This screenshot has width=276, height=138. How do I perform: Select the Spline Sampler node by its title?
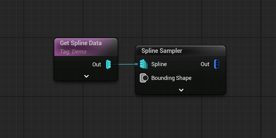162,51
